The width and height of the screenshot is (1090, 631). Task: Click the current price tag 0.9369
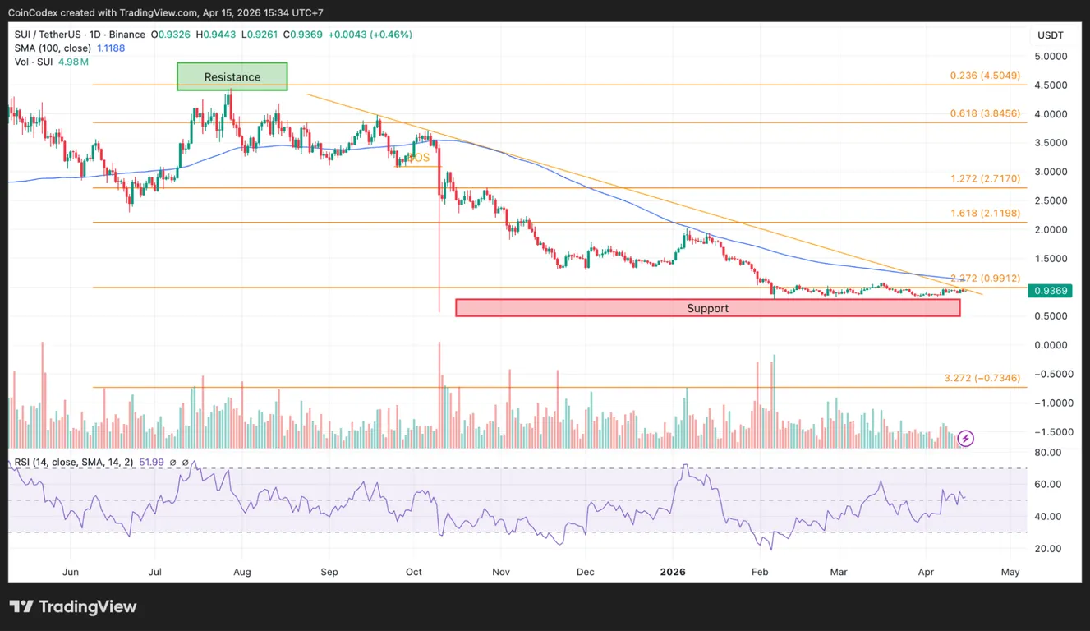(x=1050, y=291)
